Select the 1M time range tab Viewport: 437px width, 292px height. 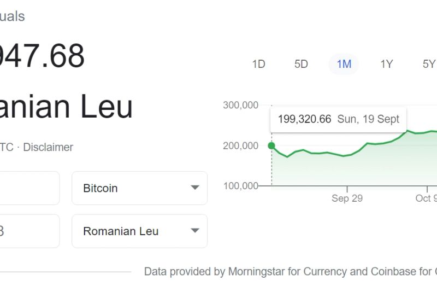coord(344,64)
